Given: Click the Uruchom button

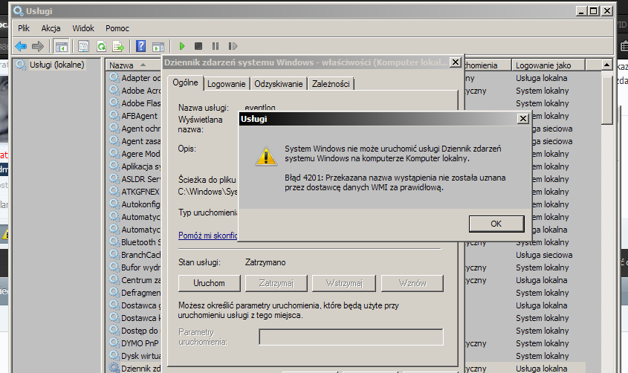Looking at the screenshot, I should point(209,283).
